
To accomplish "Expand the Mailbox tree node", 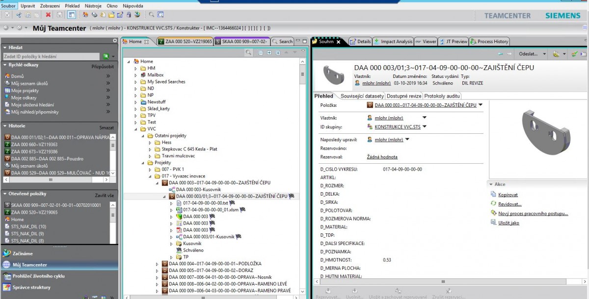I will 136,75.
